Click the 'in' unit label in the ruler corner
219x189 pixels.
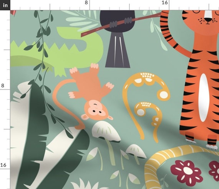(5, 5)
